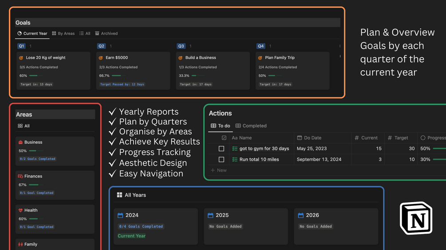This screenshot has width=446, height=250.
Task: Click the All Years gallery icon
Action: pos(119,195)
